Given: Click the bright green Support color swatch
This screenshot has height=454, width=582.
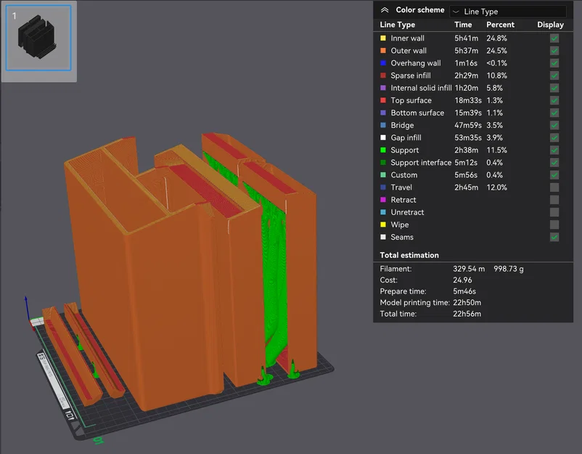Looking at the screenshot, I should 383,150.
